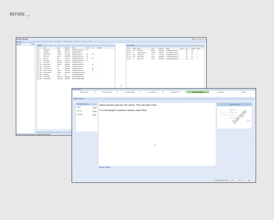Viewport: 274px width, 220px height.
Task: Add a TextBox question in New Assessment
Action: [x=94, y=108]
